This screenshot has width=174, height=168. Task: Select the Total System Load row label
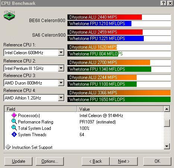[x=34, y=128]
